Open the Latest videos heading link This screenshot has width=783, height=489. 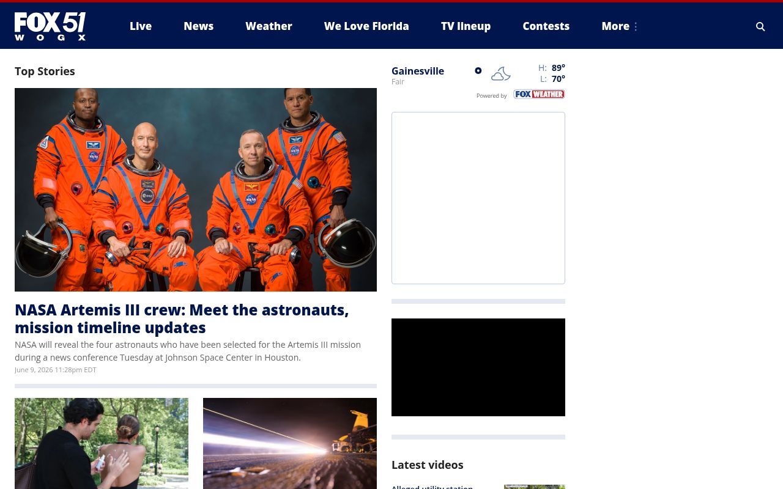pyautogui.click(x=427, y=465)
